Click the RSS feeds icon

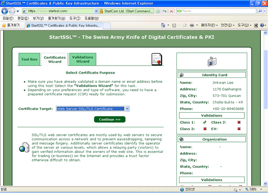coord(174,25)
